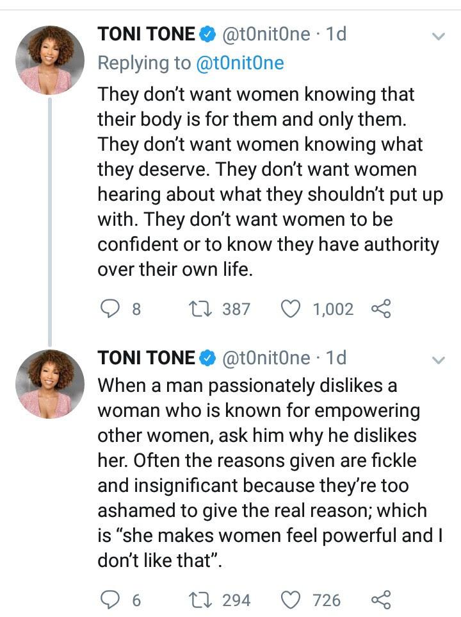The width and height of the screenshot is (461, 617).
Task: Share the second tweet about empowering women
Action: point(381,600)
